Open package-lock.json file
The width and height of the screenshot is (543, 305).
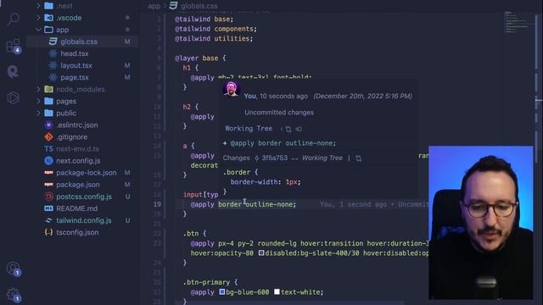pos(87,173)
